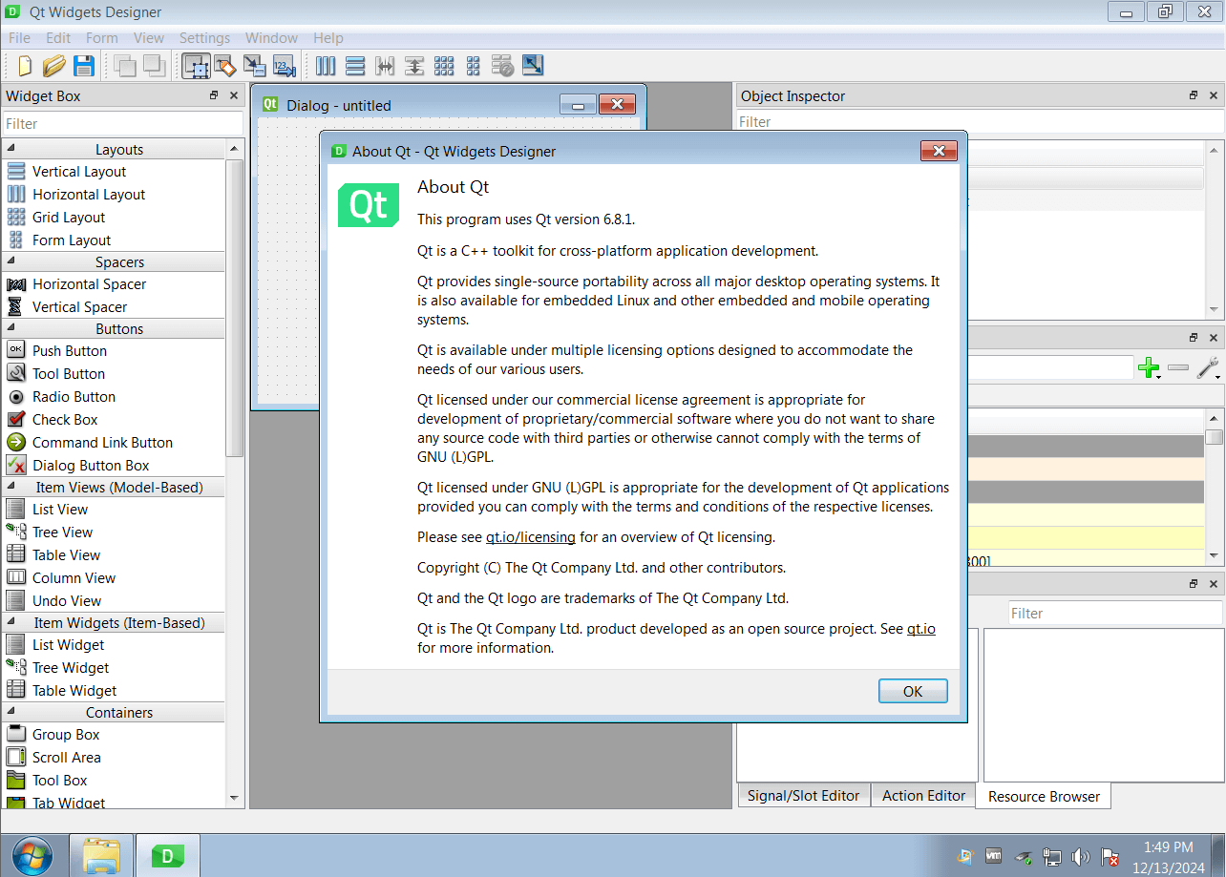Open the wrench configure dropdown
The height and width of the screenshot is (877, 1226).
(x=1208, y=368)
